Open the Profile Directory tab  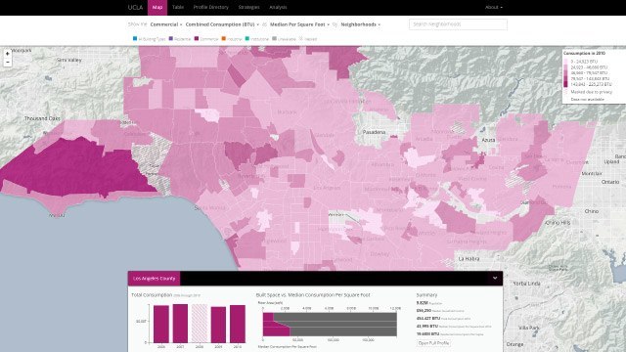[211, 7]
